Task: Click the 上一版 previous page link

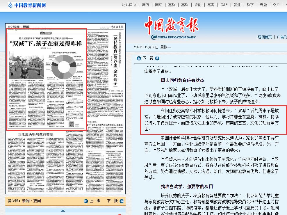Action: (x=95, y=201)
